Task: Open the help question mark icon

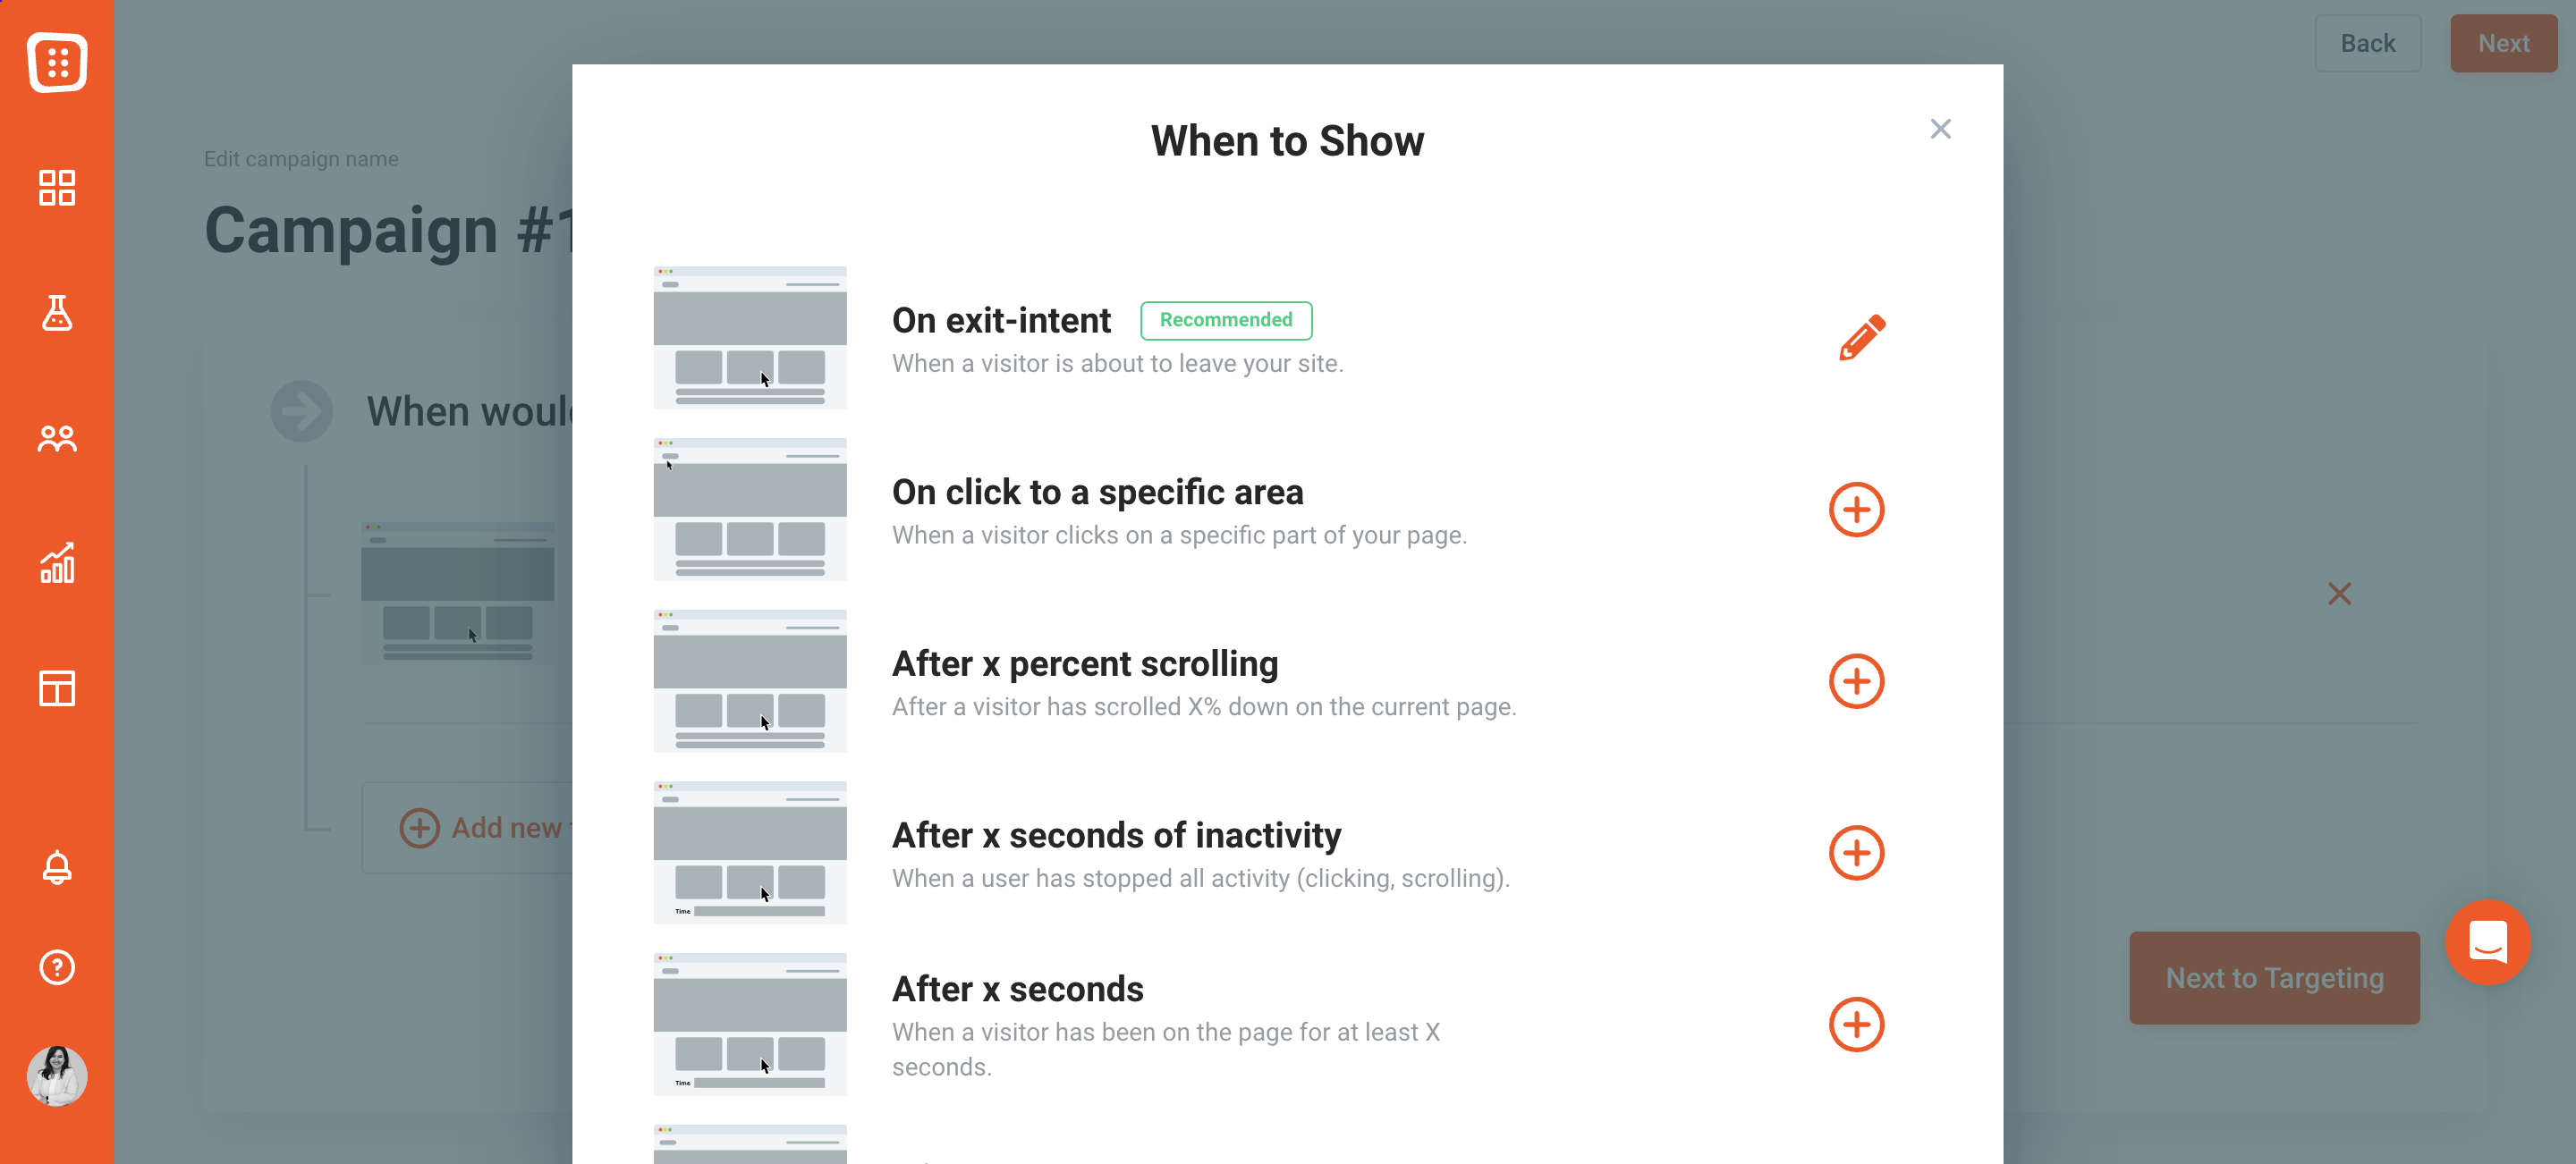Action: pos(57,967)
